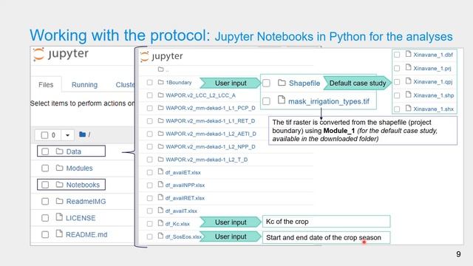Viewport: 473px width, 266px height.
Task: Click the folder icon of the ReadmeIMG row
Action: point(59,201)
